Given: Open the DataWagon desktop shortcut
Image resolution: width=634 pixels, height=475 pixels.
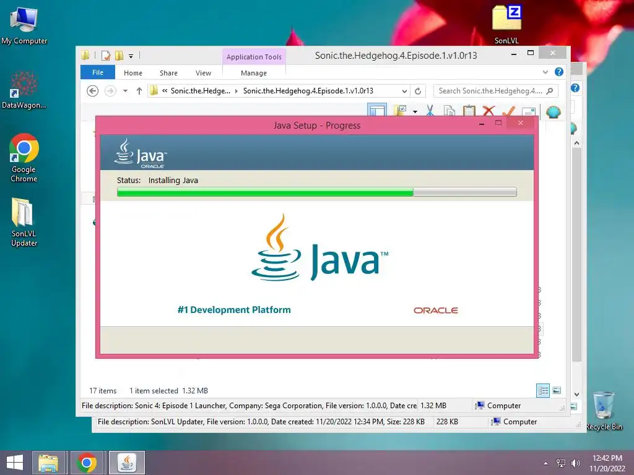Looking at the screenshot, I should tap(24, 90).
